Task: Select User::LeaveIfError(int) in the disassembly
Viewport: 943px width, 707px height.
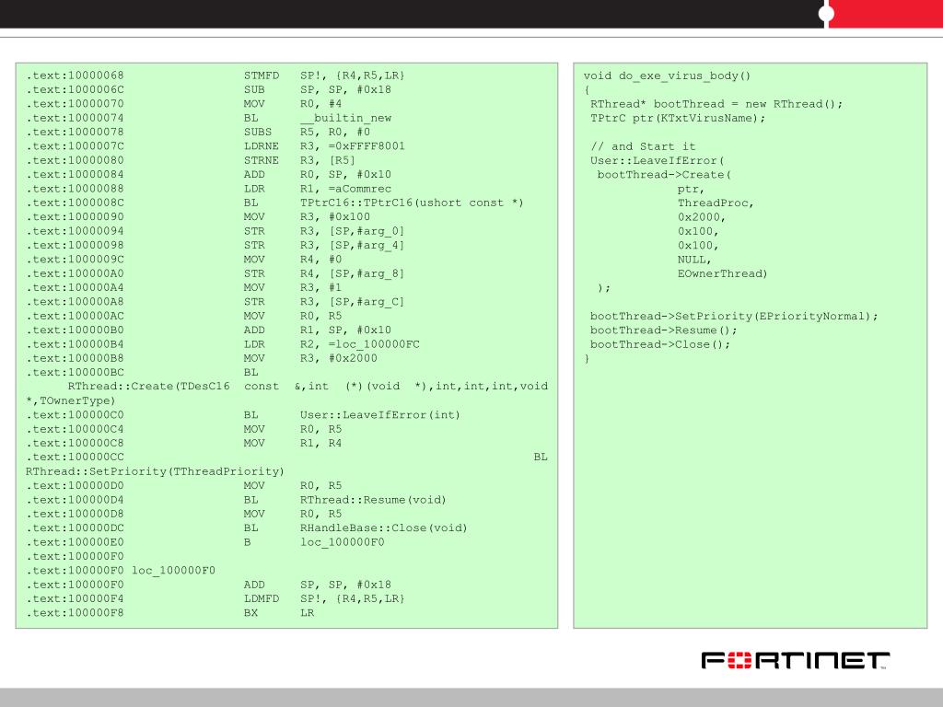Action: (x=380, y=415)
